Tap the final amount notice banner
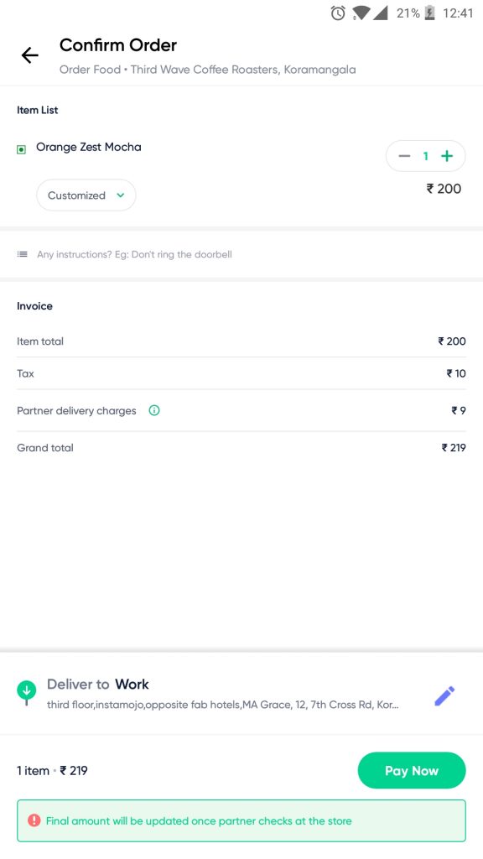Viewport: 483px width, 859px height. tap(241, 820)
